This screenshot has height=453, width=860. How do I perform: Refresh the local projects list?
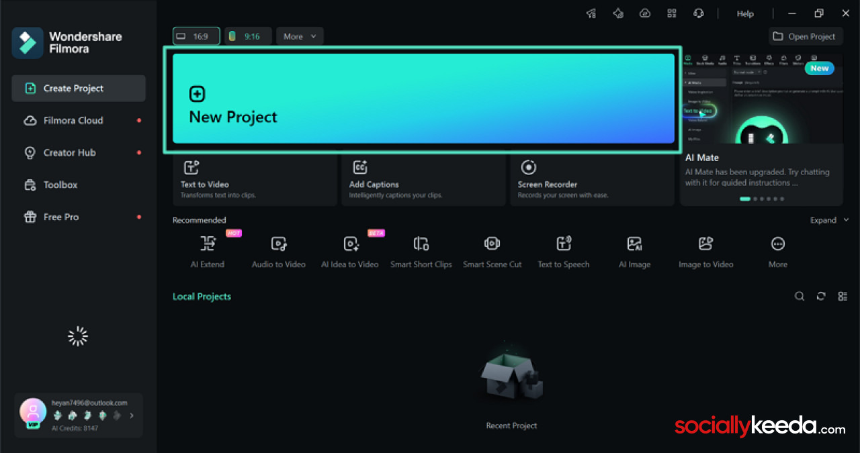(x=821, y=296)
